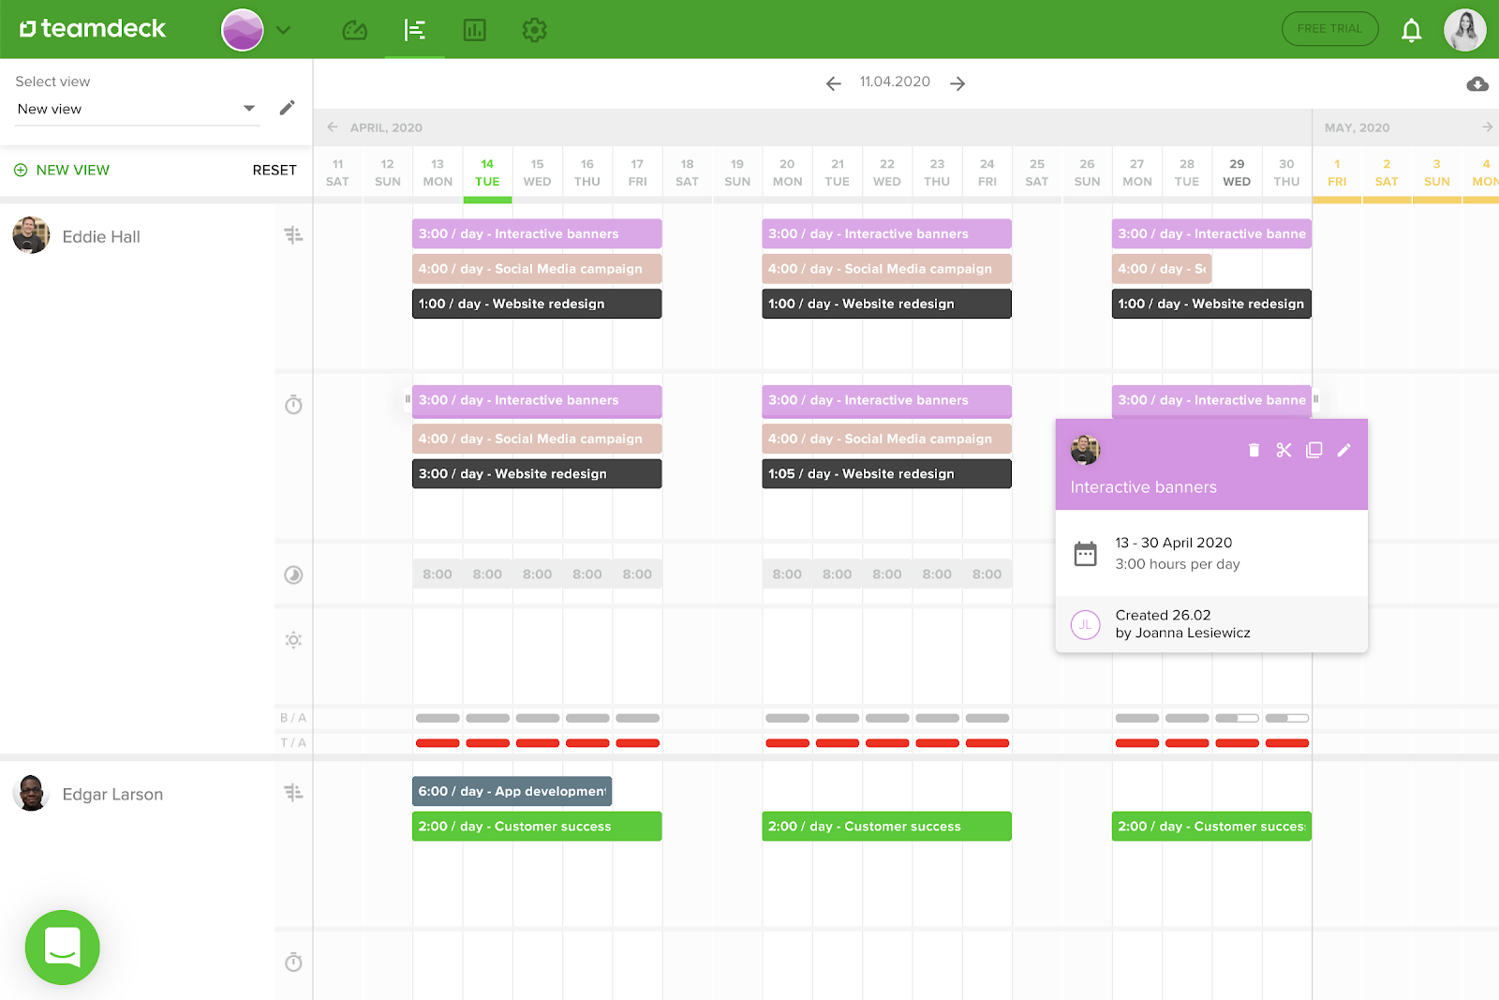
Task: Open the dashboard speedometer icon
Action: (355, 30)
